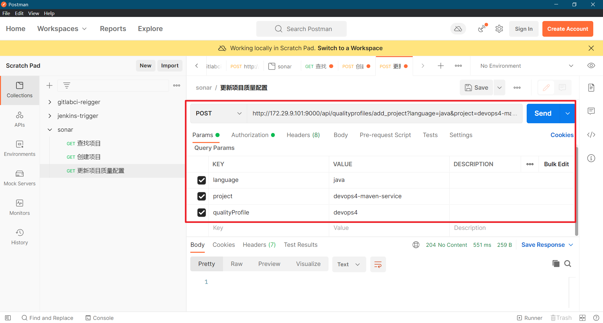Search within the response body

[x=568, y=264]
